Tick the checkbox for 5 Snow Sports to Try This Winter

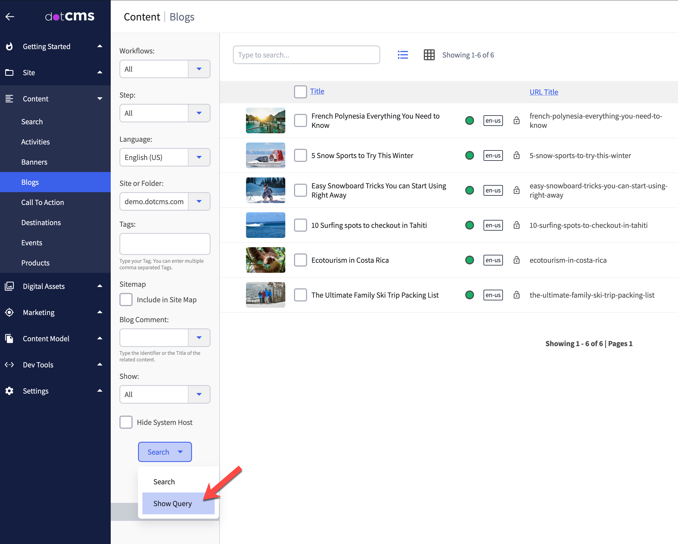click(300, 156)
